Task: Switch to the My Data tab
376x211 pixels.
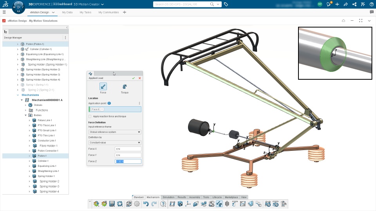Action: pos(67,12)
